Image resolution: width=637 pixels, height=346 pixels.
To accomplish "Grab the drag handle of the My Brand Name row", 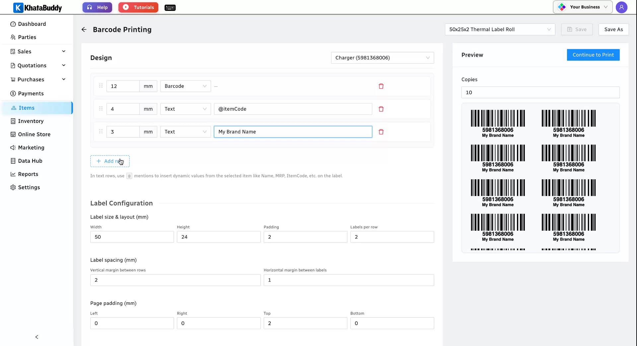I will coord(101,132).
